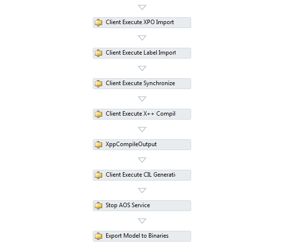Click connector arrow between XppCompileOutput and CIL Generation
The height and width of the screenshot is (249, 282).
coord(142,160)
